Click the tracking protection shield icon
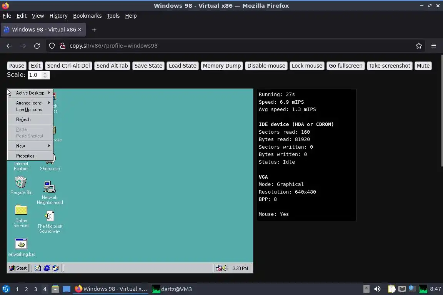Viewport: 443px width, 295px height. pyautogui.click(x=52, y=46)
